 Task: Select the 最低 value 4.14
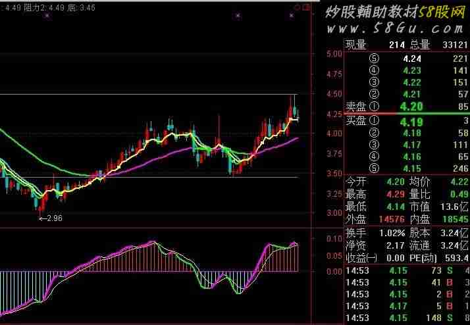396,207
